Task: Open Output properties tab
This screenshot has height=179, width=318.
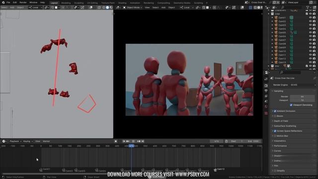Action: [266, 91]
